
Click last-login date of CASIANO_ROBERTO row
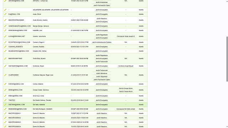[79, 47]
